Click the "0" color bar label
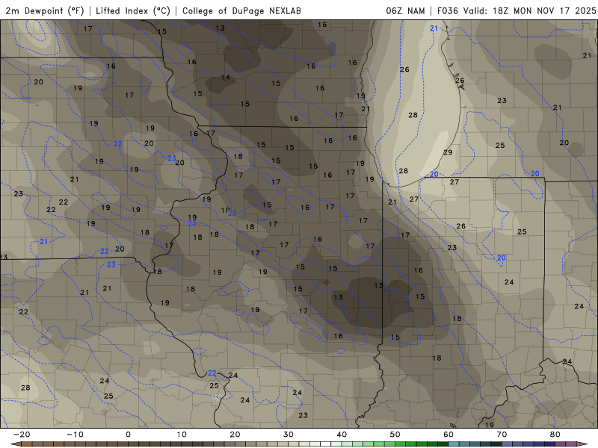Screen dimensions: 598x448 coord(128,435)
